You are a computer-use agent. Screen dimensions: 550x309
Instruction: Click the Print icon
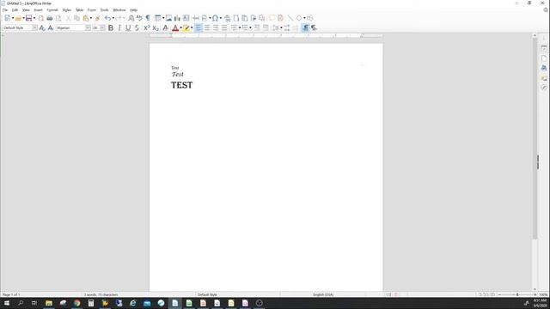pos(50,18)
